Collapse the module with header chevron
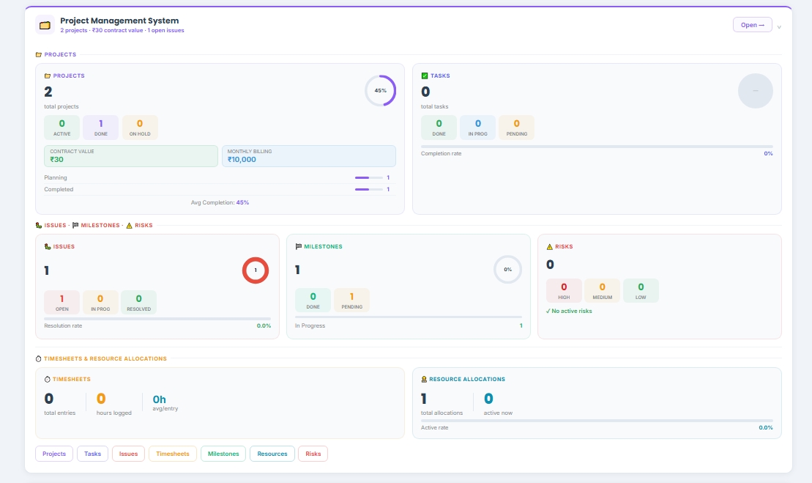The height and width of the screenshot is (483, 812). 779,26
